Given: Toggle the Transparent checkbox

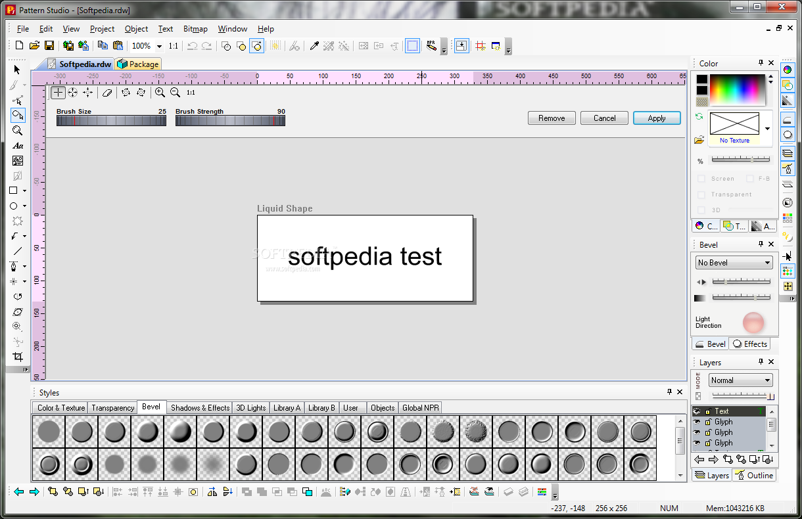Looking at the screenshot, I should pos(701,194).
